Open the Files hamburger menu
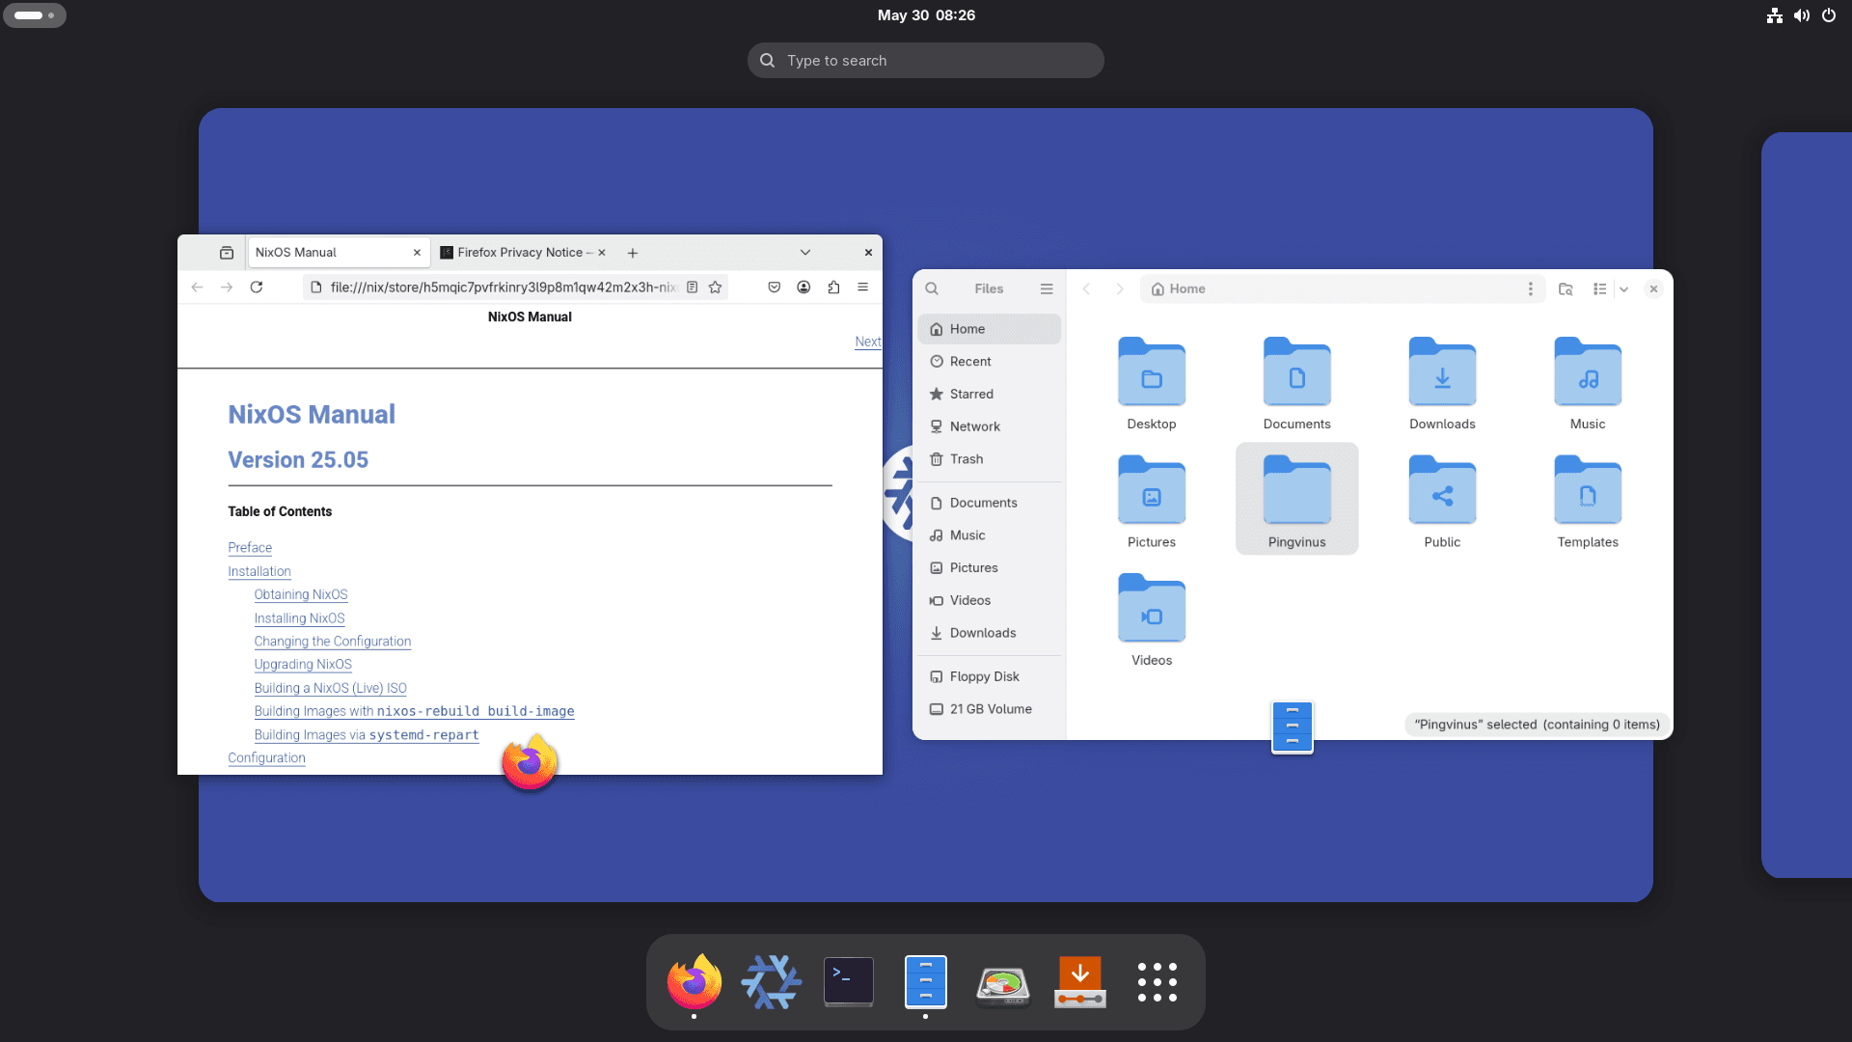 (1047, 288)
